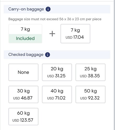Image resolution: width=115 pixels, height=130 pixels.
Task: Open the Checked baggage info icon
Action: [48, 55]
